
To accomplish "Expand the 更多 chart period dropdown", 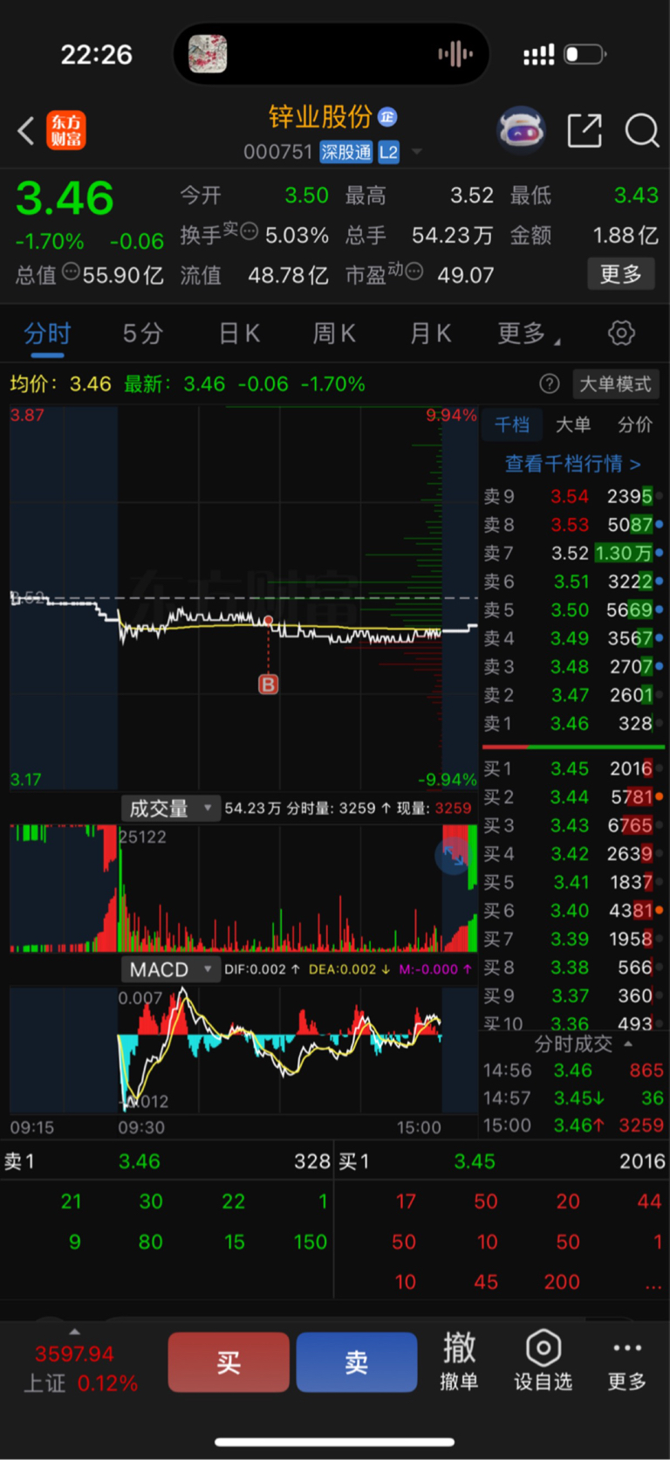I will 529,334.
